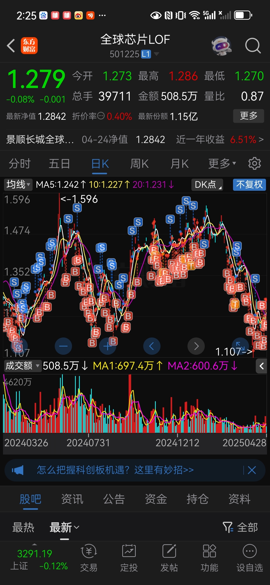
Task: Open the 资料 tab
Action: click(x=239, y=499)
